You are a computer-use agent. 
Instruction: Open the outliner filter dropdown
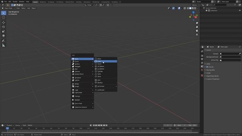236,5
